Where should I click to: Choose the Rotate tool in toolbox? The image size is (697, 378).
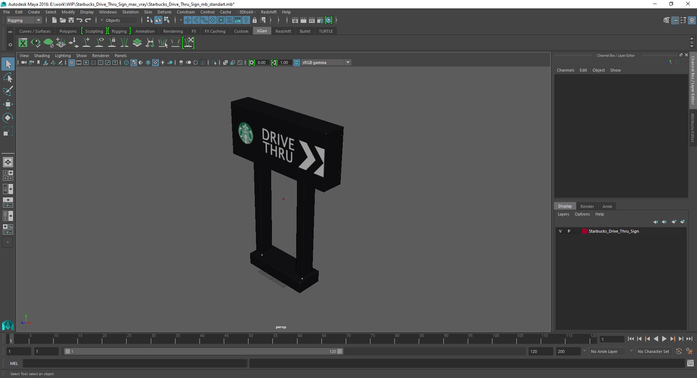click(8, 118)
